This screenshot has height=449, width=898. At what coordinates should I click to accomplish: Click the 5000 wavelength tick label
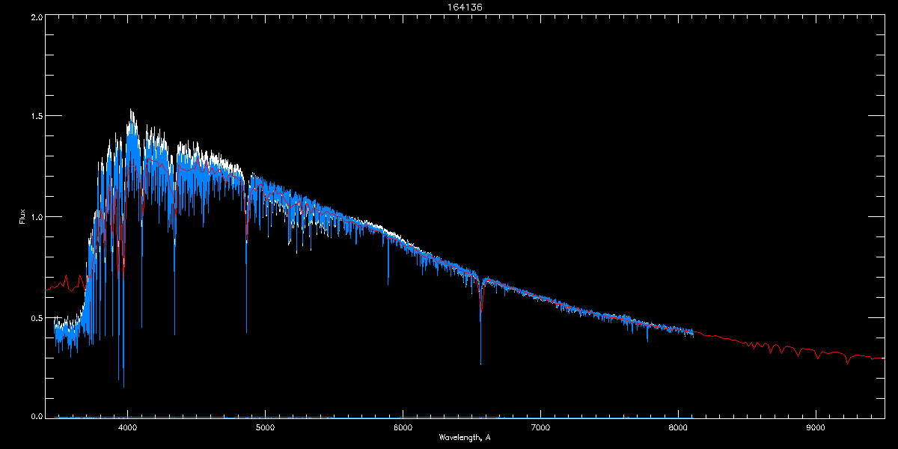pos(265,428)
